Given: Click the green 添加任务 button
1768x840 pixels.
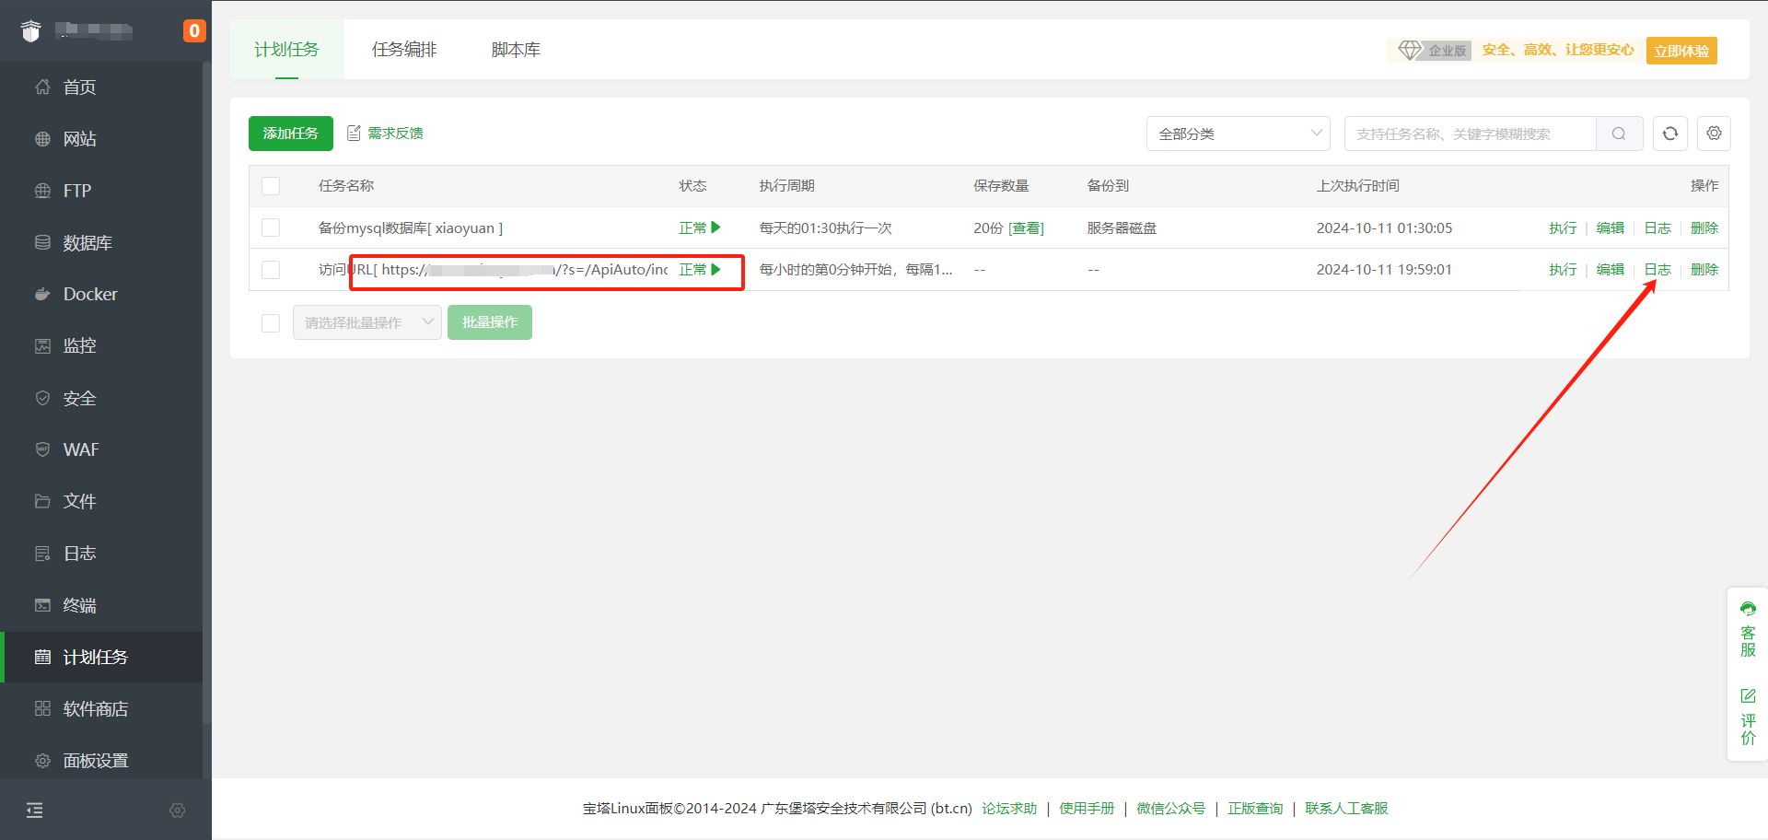Looking at the screenshot, I should [x=290, y=134].
